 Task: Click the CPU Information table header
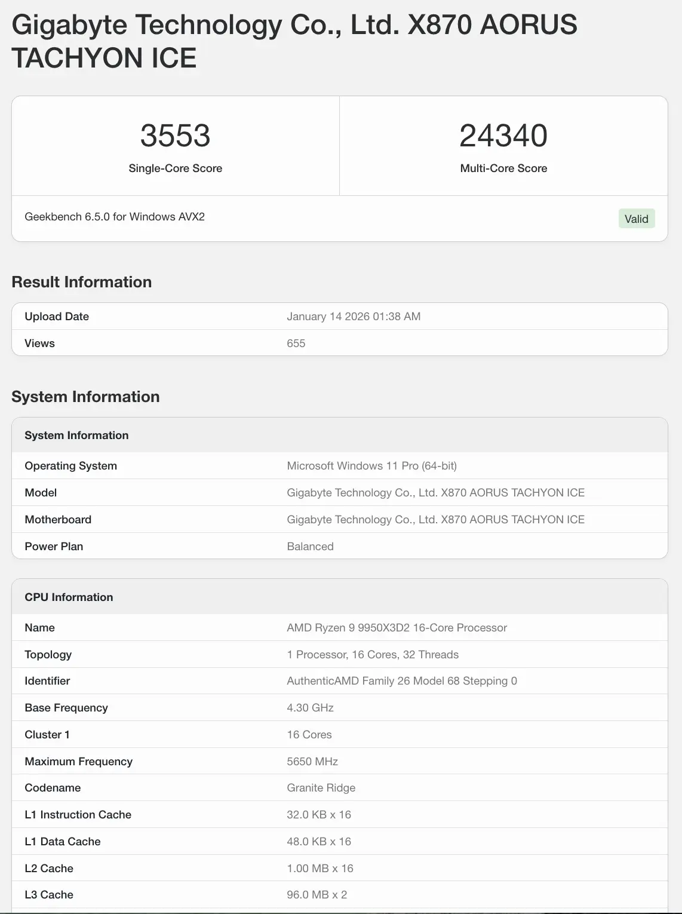tap(69, 597)
